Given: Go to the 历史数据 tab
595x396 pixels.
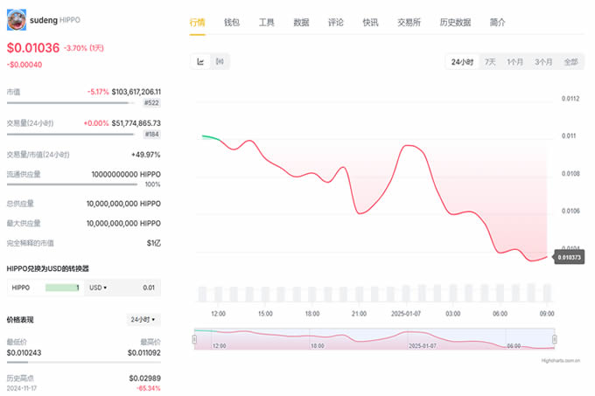Looking at the screenshot, I should point(455,22).
